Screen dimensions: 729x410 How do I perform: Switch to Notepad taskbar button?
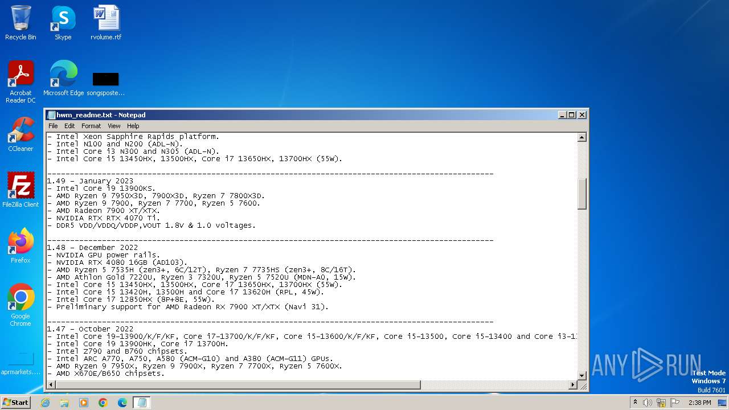point(142,403)
